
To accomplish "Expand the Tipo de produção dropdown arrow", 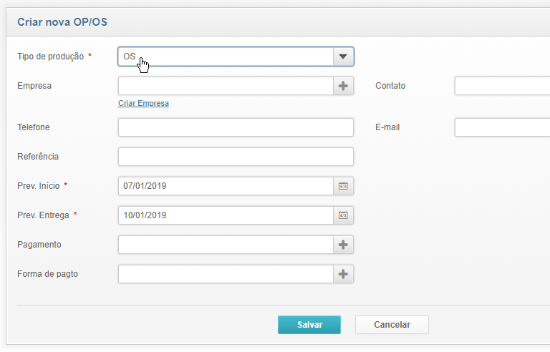I will coord(343,57).
